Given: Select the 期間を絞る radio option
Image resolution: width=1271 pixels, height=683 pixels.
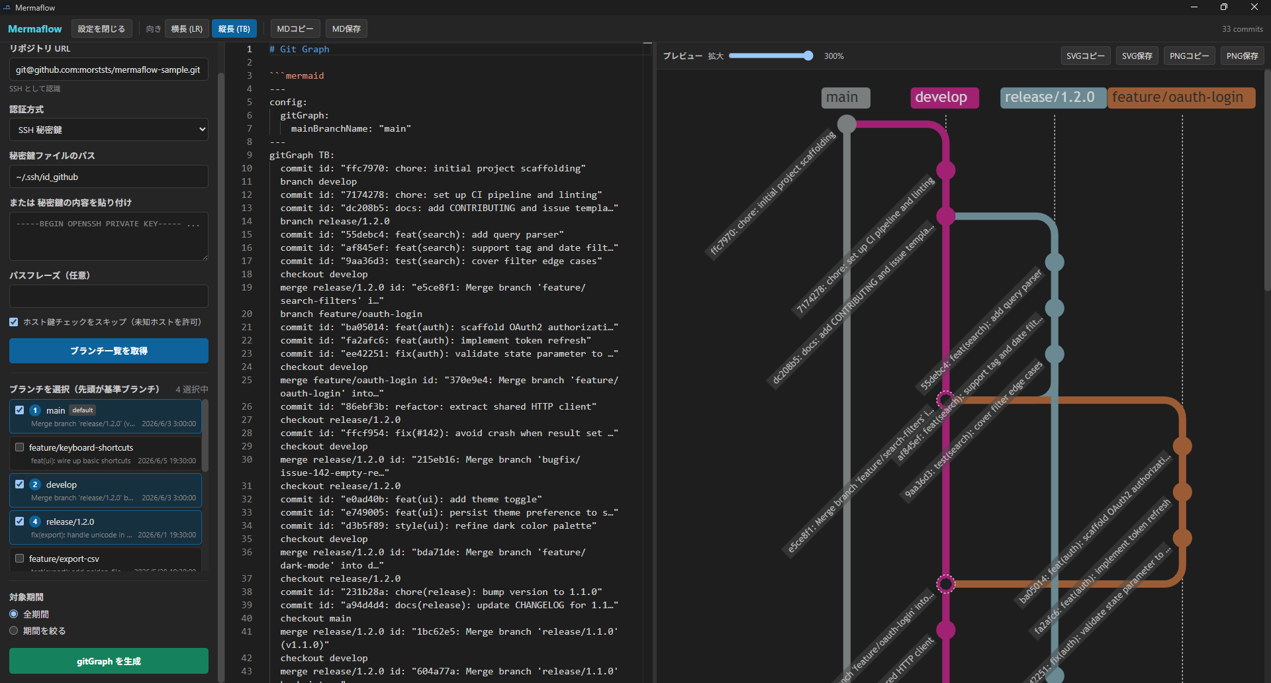Looking at the screenshot, I should pyautogui.click(x=14, y=631).
